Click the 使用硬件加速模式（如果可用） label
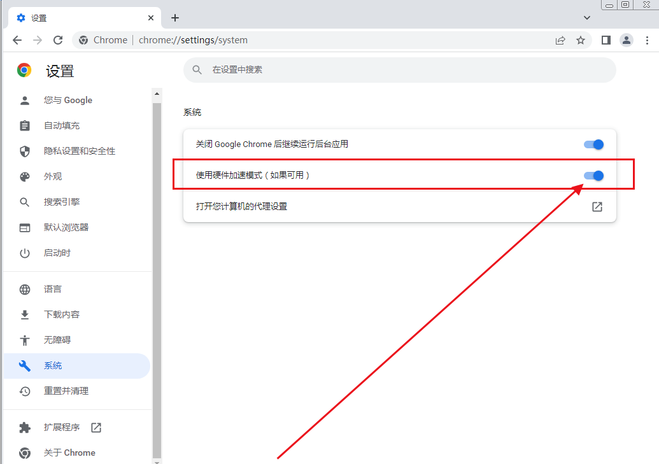659x464 pixels. tap(253, 175)
